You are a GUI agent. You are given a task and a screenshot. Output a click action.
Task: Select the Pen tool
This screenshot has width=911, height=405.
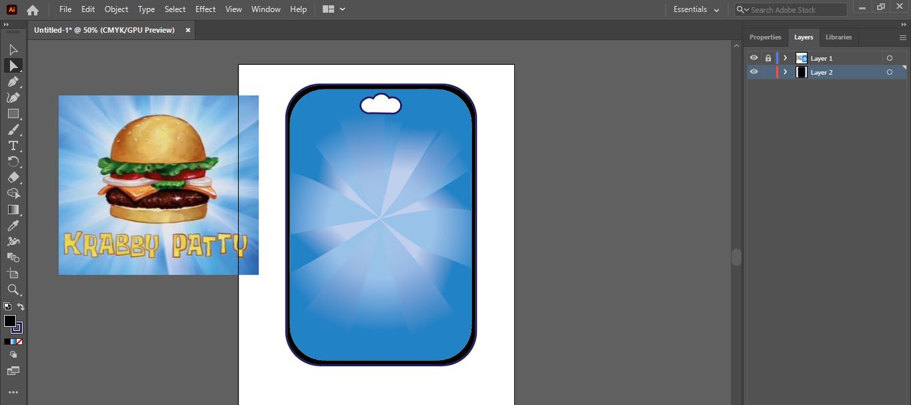tap(13, 82)
